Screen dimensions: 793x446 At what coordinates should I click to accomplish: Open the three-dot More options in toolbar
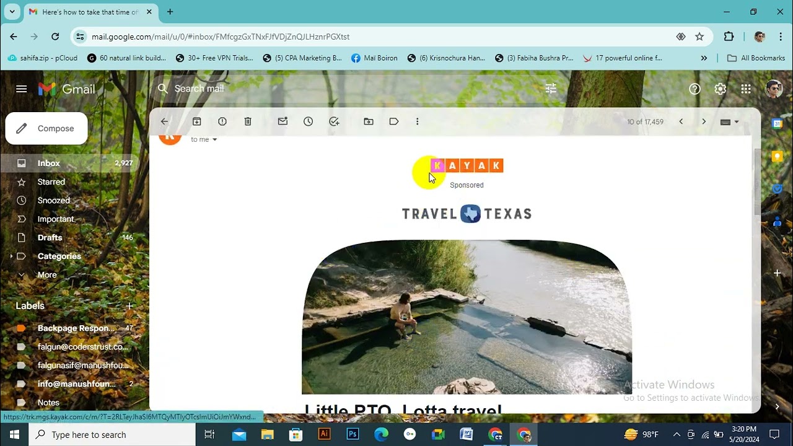tap(417, 121)
